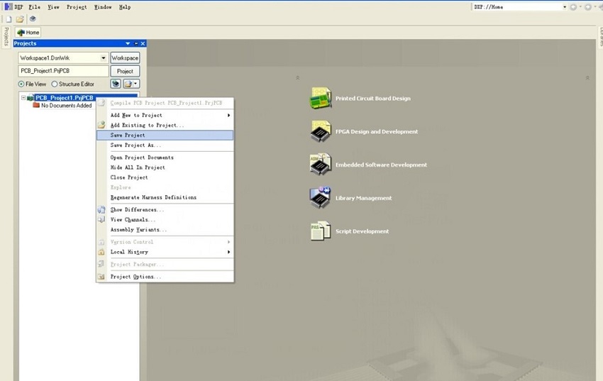The height and width of the screenshot is (381, 603).
Task: Click the Add Existing to Project icon
Action: pyautogui.click(x=101, y=125)
